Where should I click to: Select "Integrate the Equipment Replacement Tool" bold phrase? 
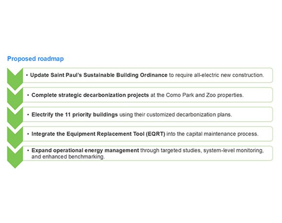pos(88,134)
